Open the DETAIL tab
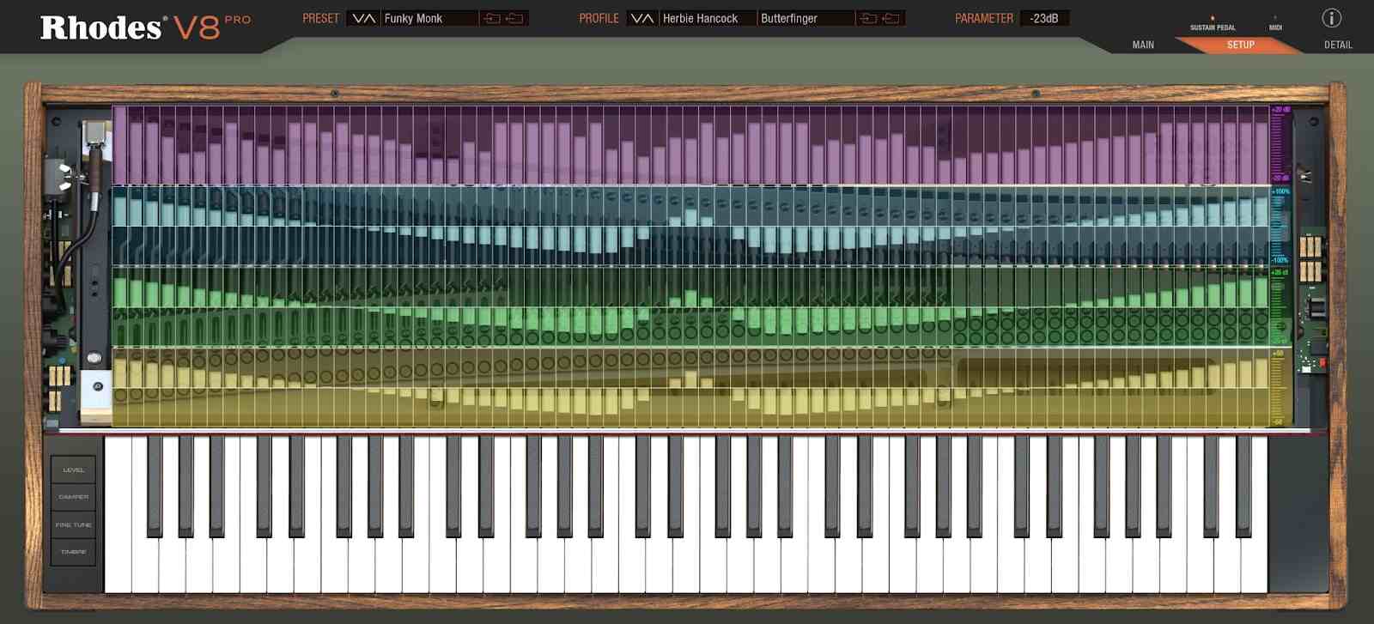1374x624 pixels. (1338, 45)
